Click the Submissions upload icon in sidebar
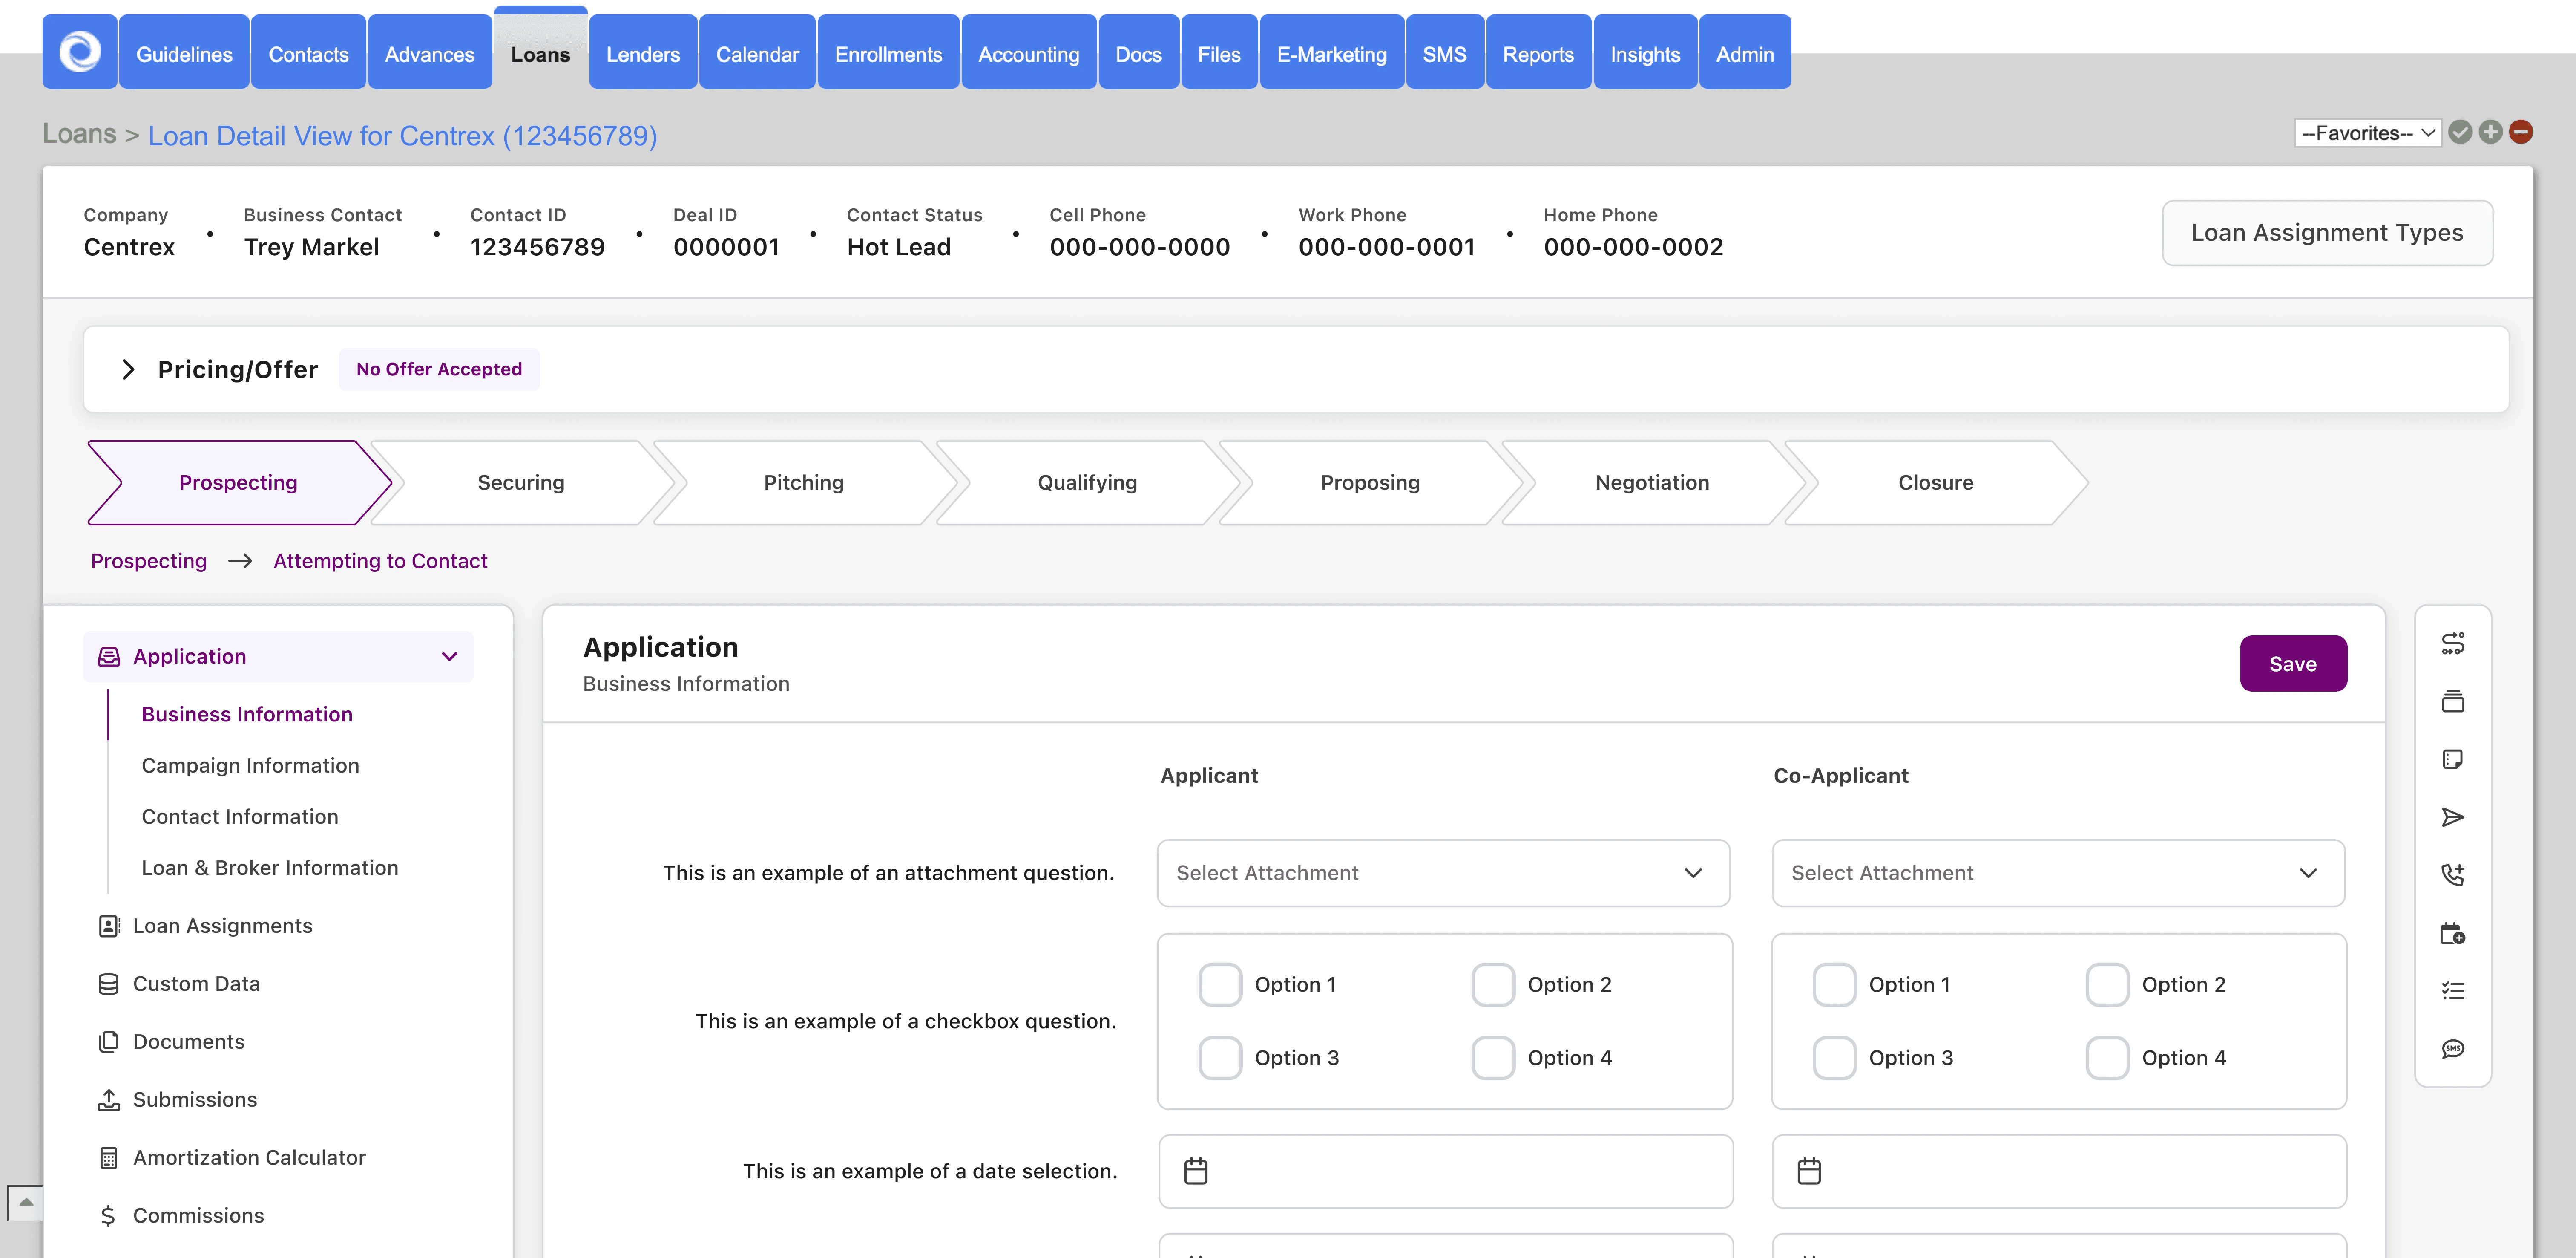Screen dimensions: 2576x1258 click(x=108, y=1100)
